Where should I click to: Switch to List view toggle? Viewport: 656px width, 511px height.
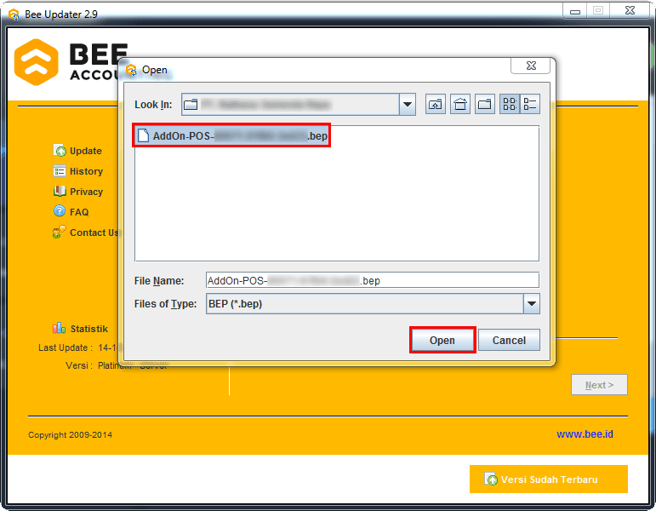pyautogui.click(x=510, y=104)
